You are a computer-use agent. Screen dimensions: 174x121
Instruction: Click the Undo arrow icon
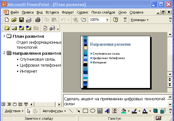[63, 20]
